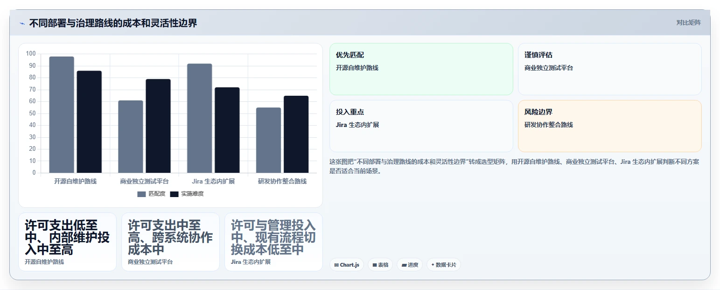
Task: Click the 实施难度 legend color swatch
Action: point(174,194)
